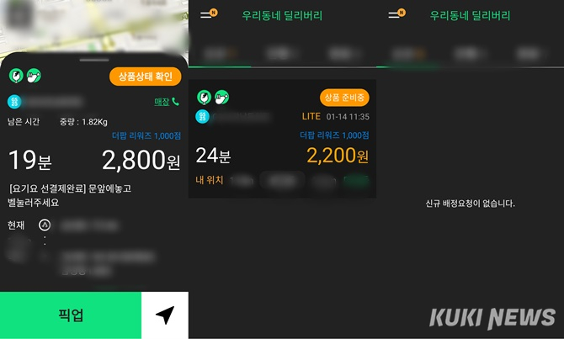Open the 2,200원 order card
Viewport: 564px width, 339px height.
tap(282, 139)
